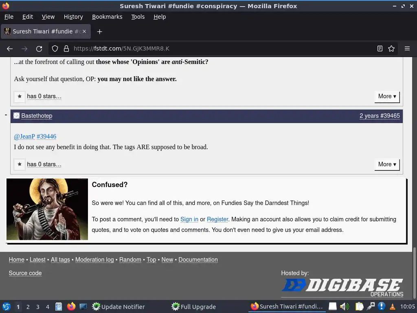This screenshot has width=417, height=313.
Task: Bookmark this page with the star icon
Action: (391, 48)
